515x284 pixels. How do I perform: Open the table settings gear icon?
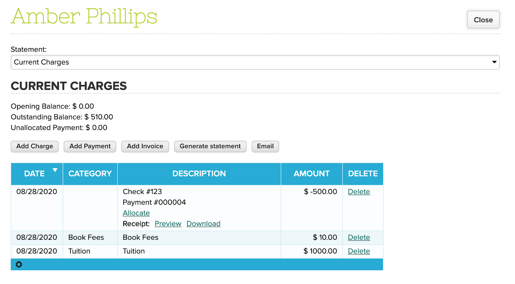(x=19, y=264)
